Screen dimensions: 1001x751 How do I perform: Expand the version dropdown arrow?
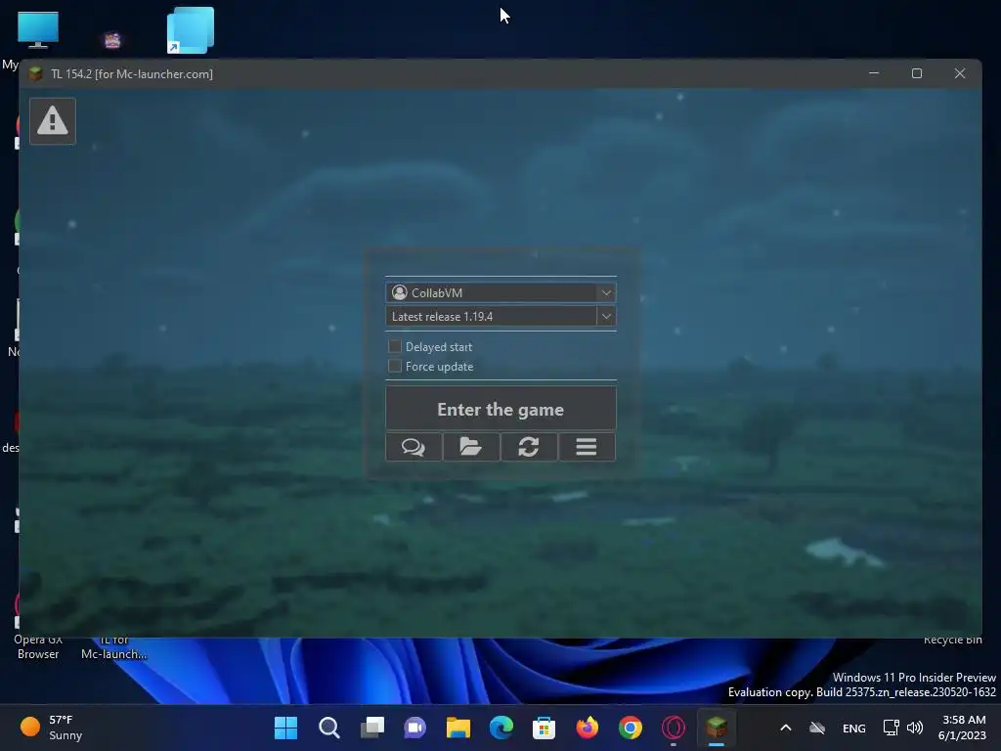tap(606, 316)
